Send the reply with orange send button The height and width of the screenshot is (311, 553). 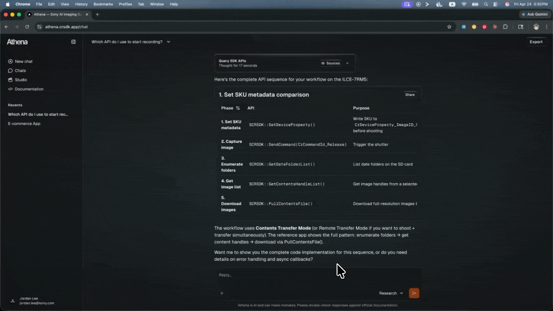[x=414, y=293]
